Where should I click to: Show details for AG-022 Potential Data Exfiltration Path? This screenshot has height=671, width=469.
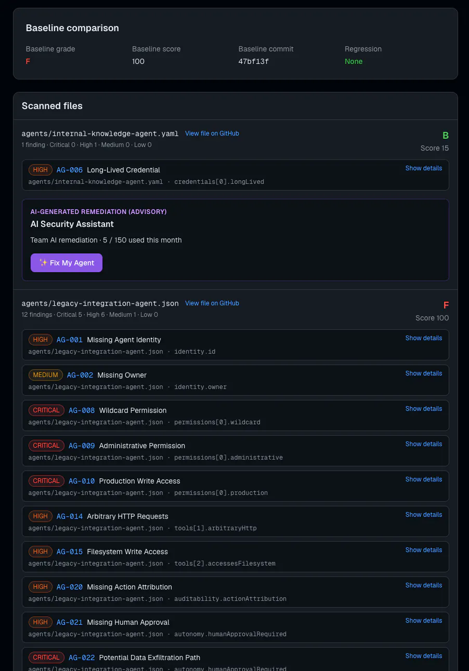point(424,656)
